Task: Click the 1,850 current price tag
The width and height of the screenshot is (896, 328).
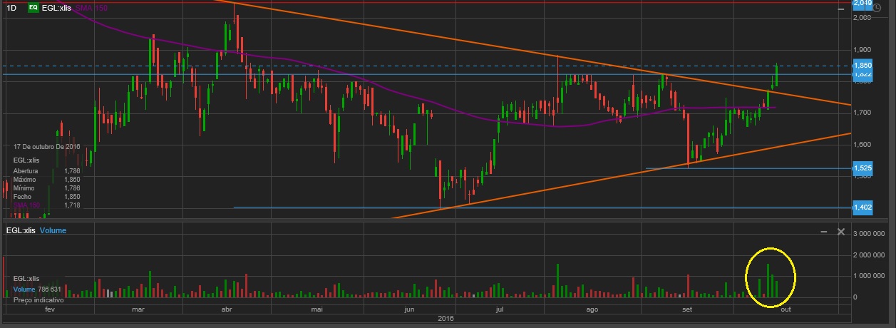Action: pos(862,65)
